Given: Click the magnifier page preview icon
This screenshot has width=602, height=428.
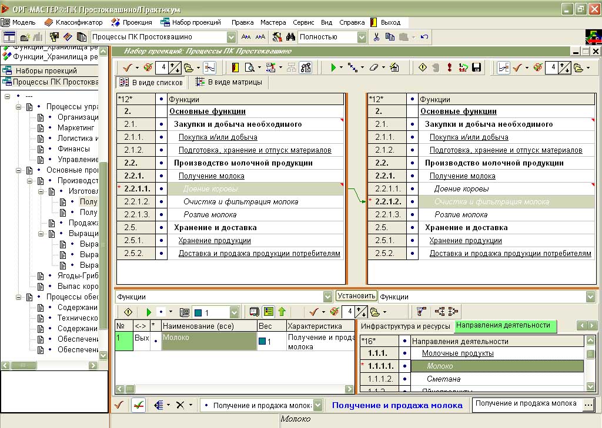Looking at the screenshot, I should pos(249,68).
